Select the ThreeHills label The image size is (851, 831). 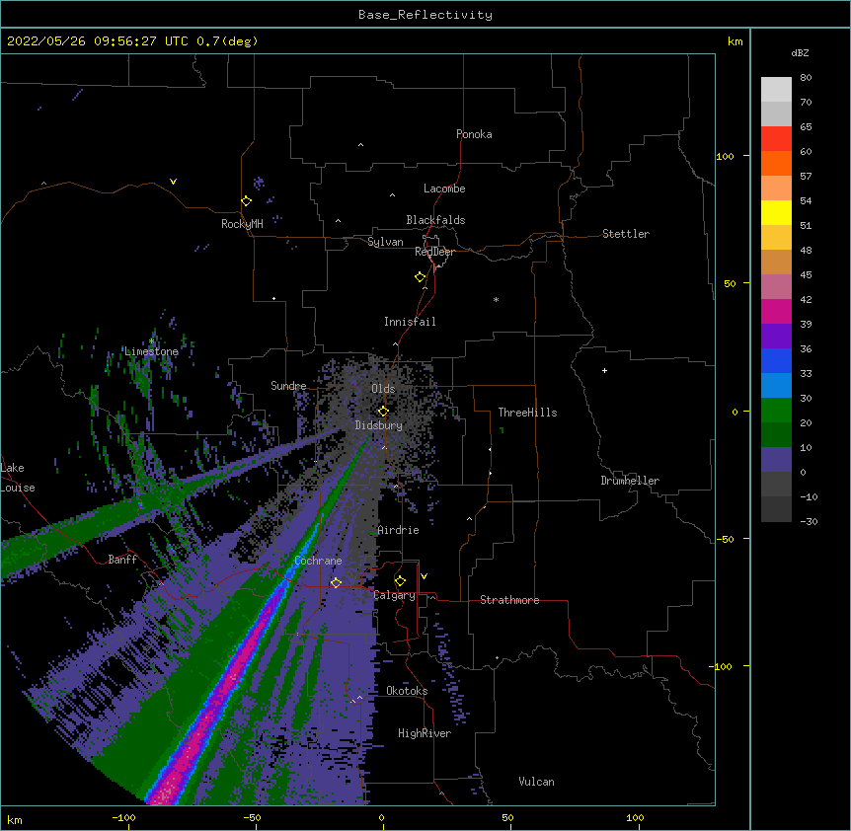pos(527,413)
